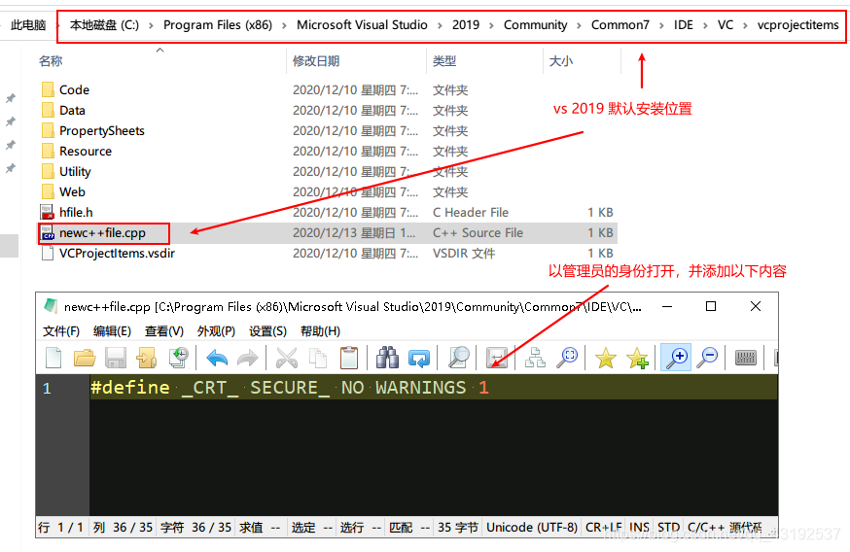This screenshot has height=552, width=850.
Task: Click the magnifier with frame brackets icon
Action: (567, 358)
